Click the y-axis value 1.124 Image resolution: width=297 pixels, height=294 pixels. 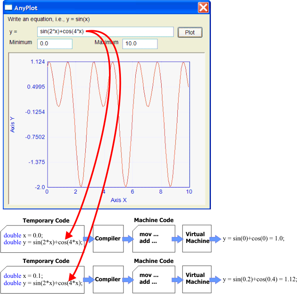[x=38, y=62]
